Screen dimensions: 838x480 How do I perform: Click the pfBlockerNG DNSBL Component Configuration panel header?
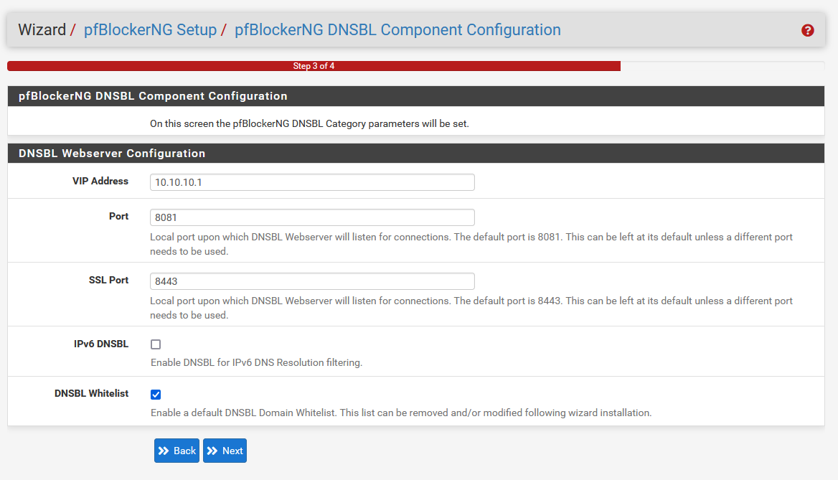pyautogui.click(x=416, y=96)
